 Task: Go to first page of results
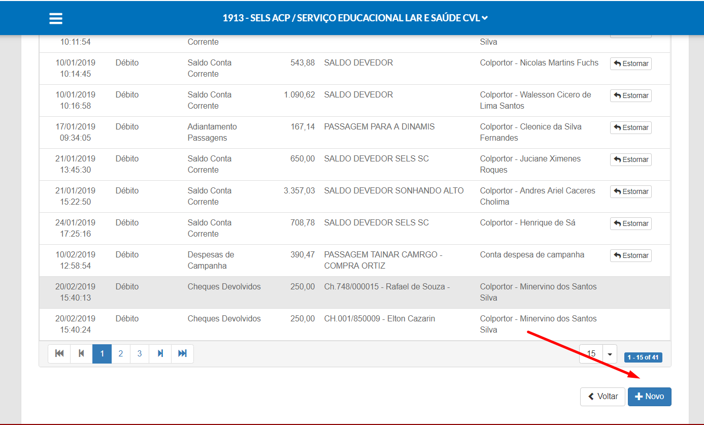pyautogui.click(x=59, y=354)
